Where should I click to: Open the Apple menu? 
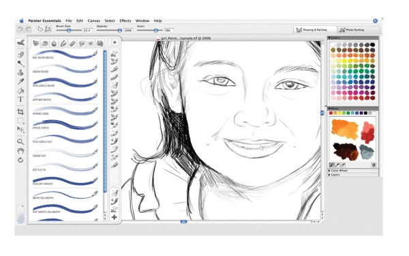point(22,20)
